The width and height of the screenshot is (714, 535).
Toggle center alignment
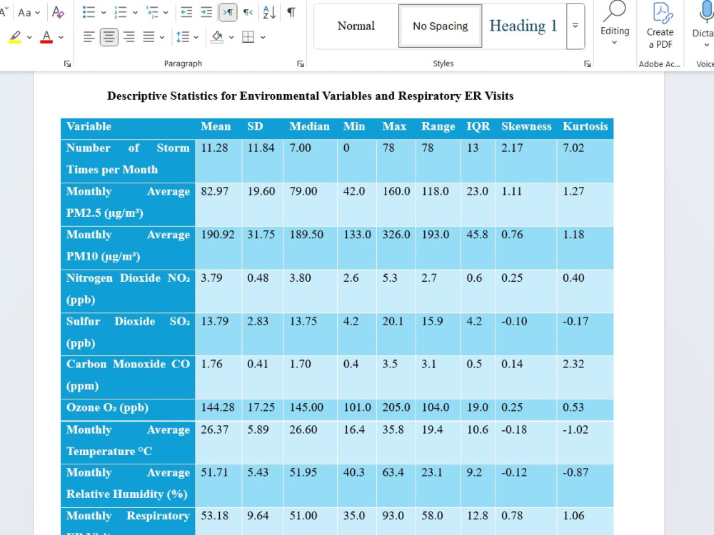109,37
